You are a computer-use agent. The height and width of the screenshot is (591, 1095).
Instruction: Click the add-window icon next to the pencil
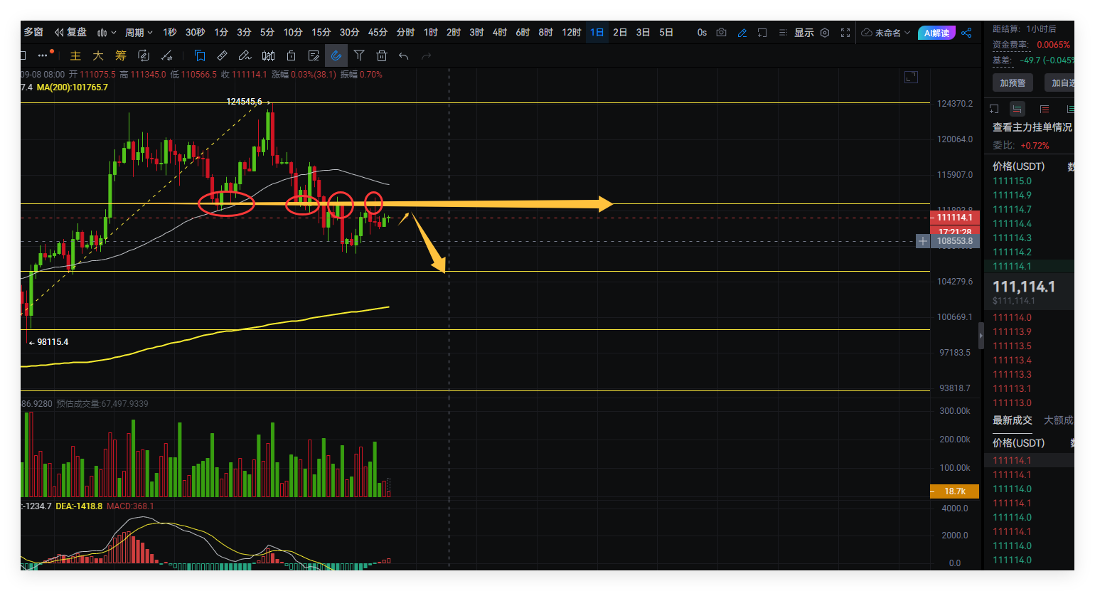pos(762,33)
